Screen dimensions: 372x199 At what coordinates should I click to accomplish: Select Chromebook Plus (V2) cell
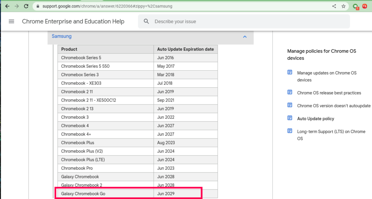(x=106, y=152)
